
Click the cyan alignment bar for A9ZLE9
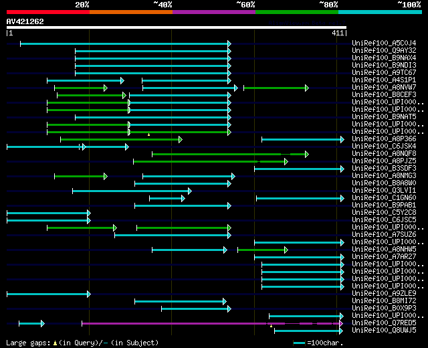pos(49,294)
